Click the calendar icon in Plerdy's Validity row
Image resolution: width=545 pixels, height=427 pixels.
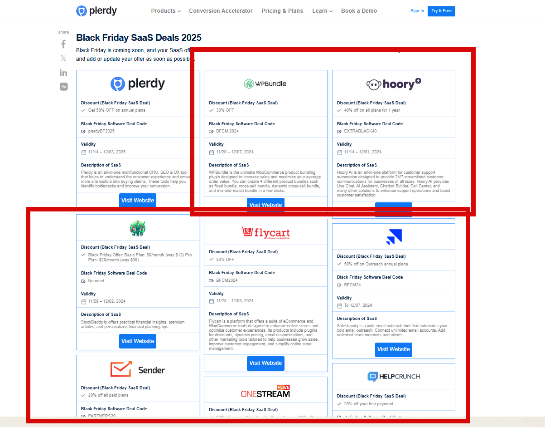[83, 152]
